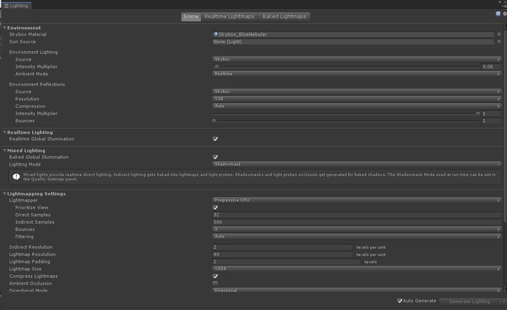Click the Indirect Samples label
507x310 pixels.
pos(35,222)
